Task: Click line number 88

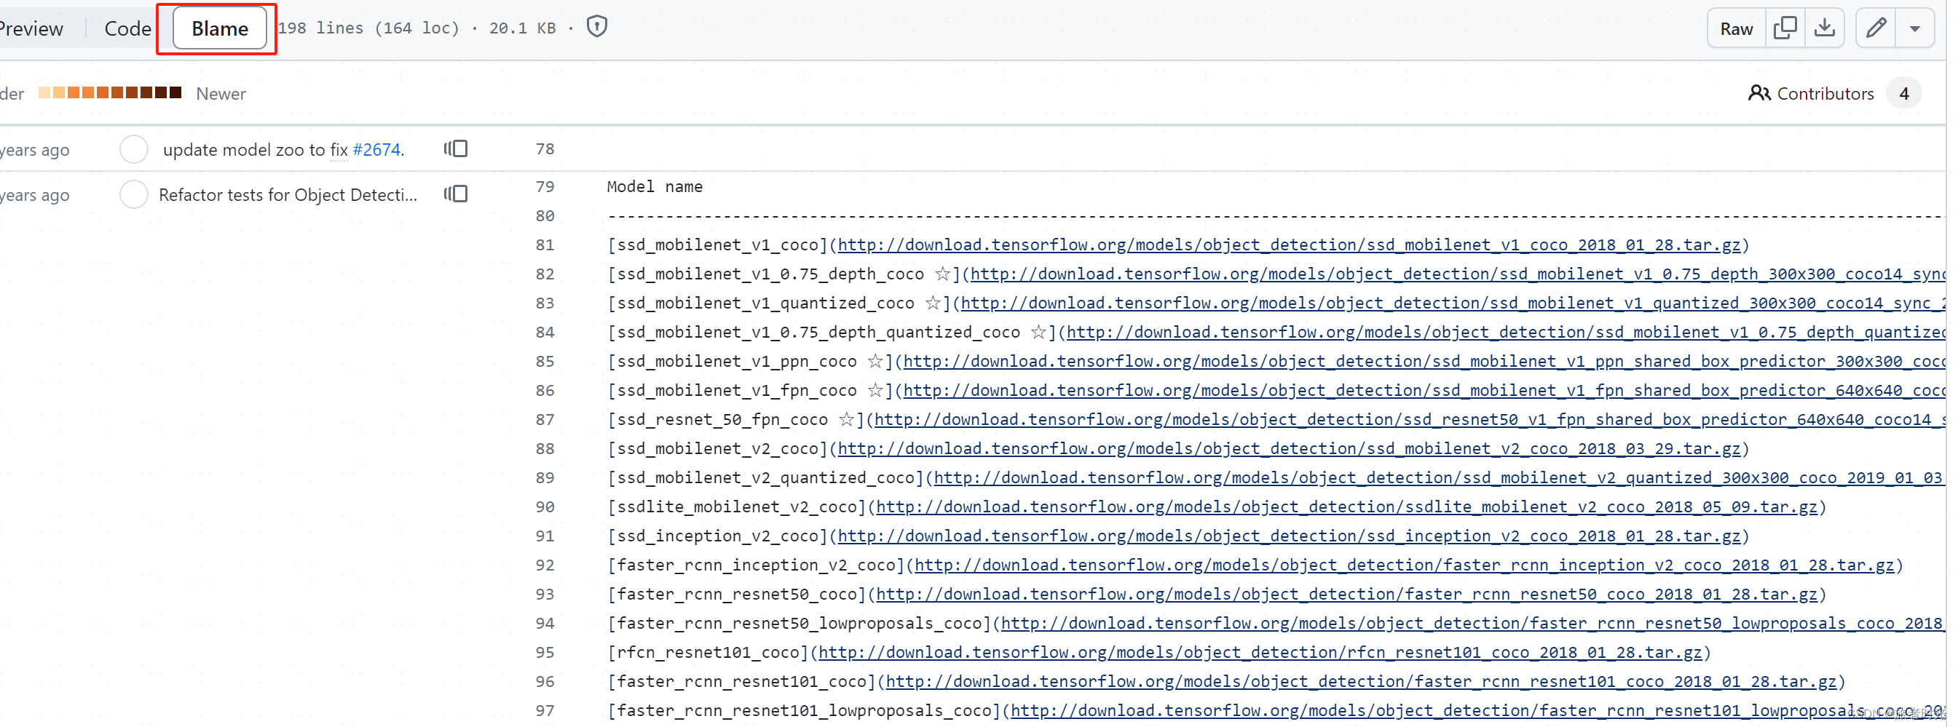Action: pyautogui.click(x=545, y=449)
